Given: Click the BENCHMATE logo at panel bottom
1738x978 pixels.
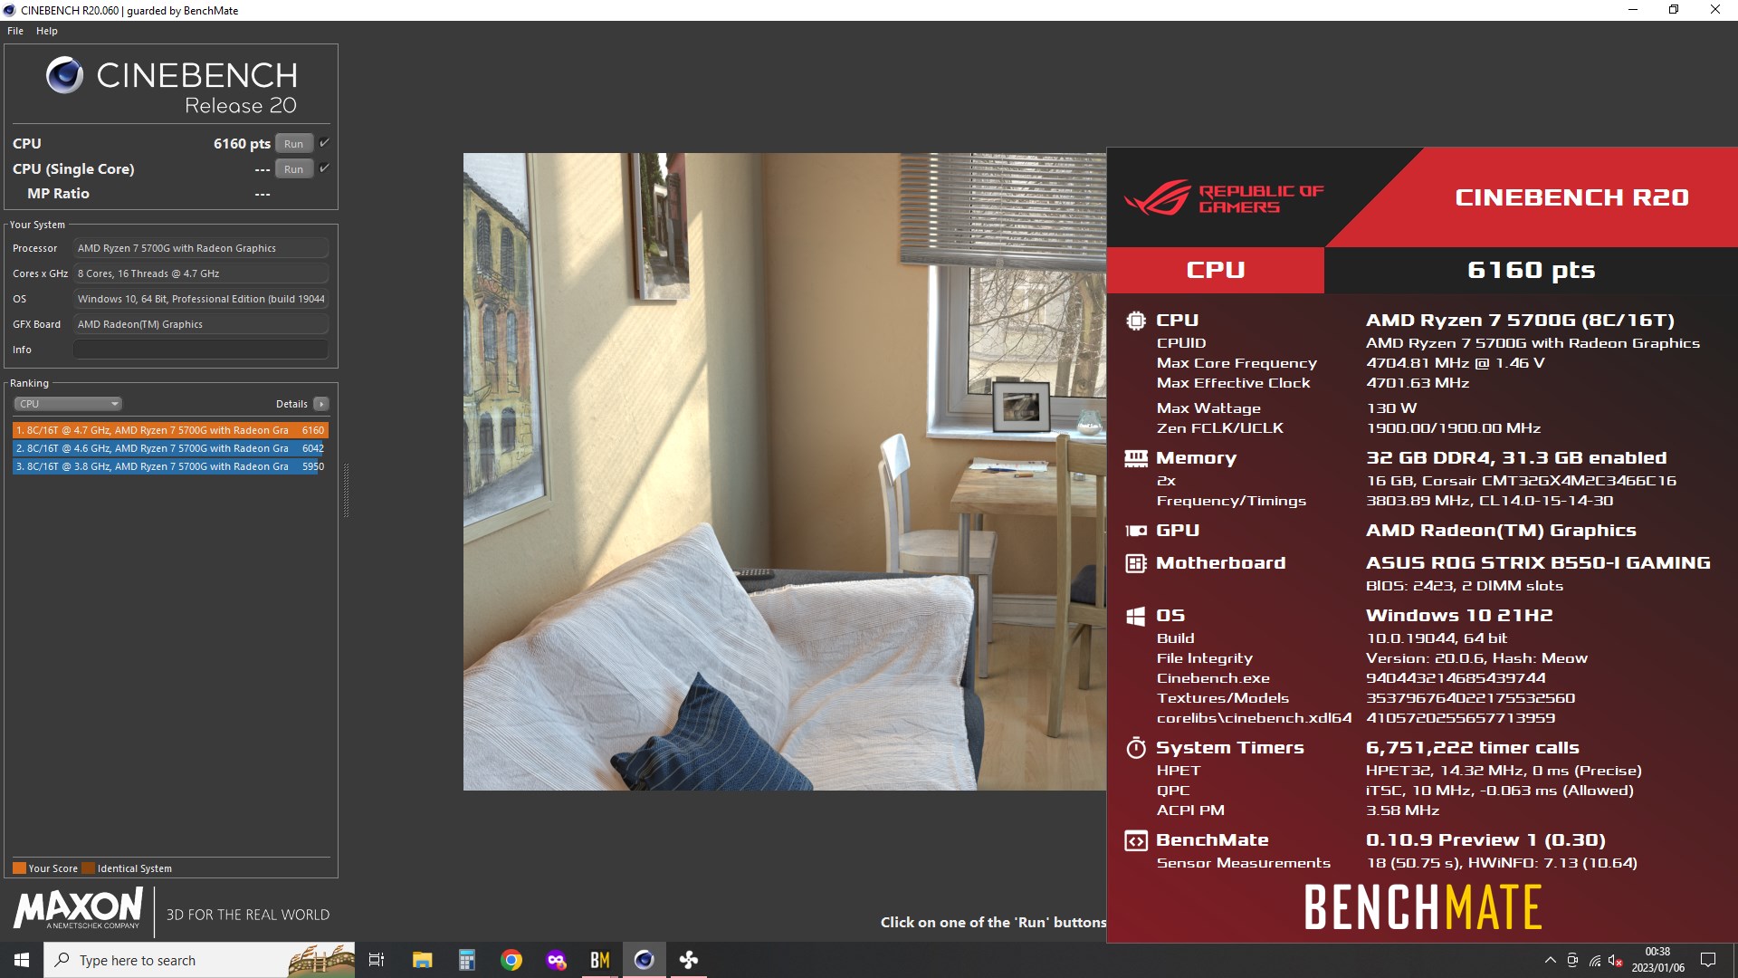Looking at the screenshot, I should pos(1422,907).
